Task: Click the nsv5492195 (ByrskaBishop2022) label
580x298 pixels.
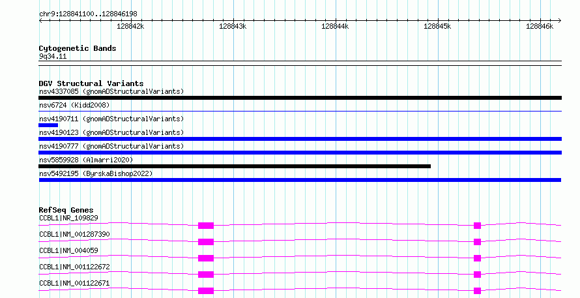Action: 96,173
